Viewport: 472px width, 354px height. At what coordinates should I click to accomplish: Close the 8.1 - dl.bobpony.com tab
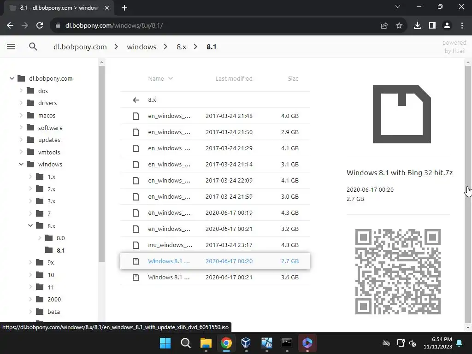click(x=107, y=8)
